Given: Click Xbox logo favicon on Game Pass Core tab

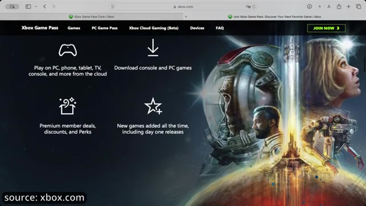Looking at the screenshot, I should pos(71,17).
